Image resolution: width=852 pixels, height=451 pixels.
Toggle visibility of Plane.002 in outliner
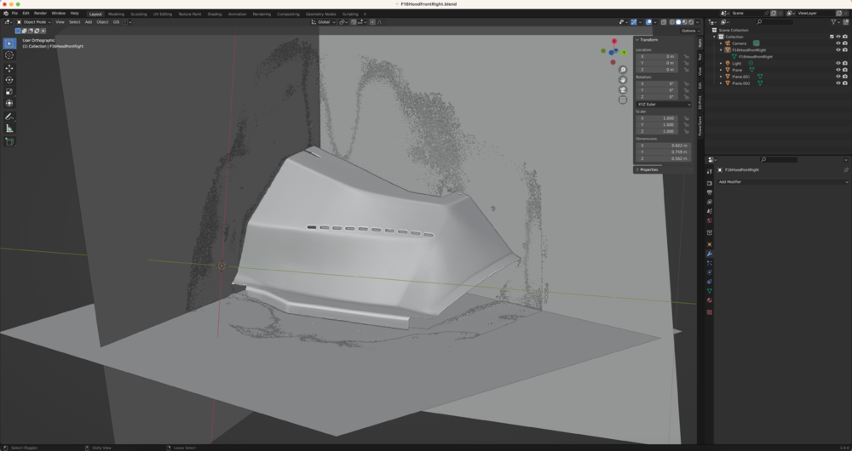838,83
